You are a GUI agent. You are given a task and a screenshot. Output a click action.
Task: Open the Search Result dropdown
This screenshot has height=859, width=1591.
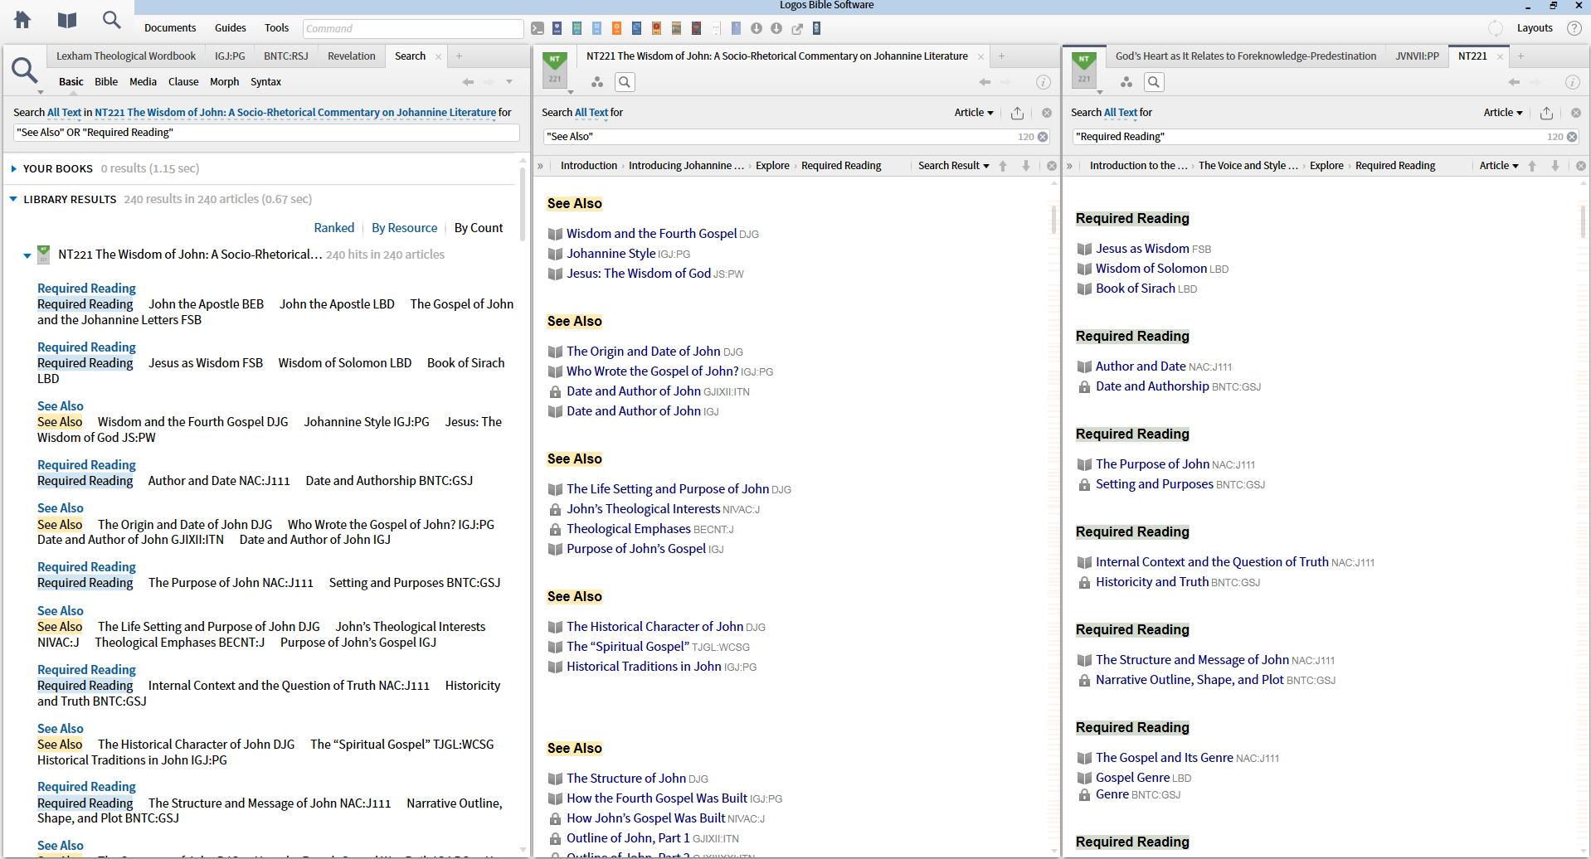click(x=953, y=166)
